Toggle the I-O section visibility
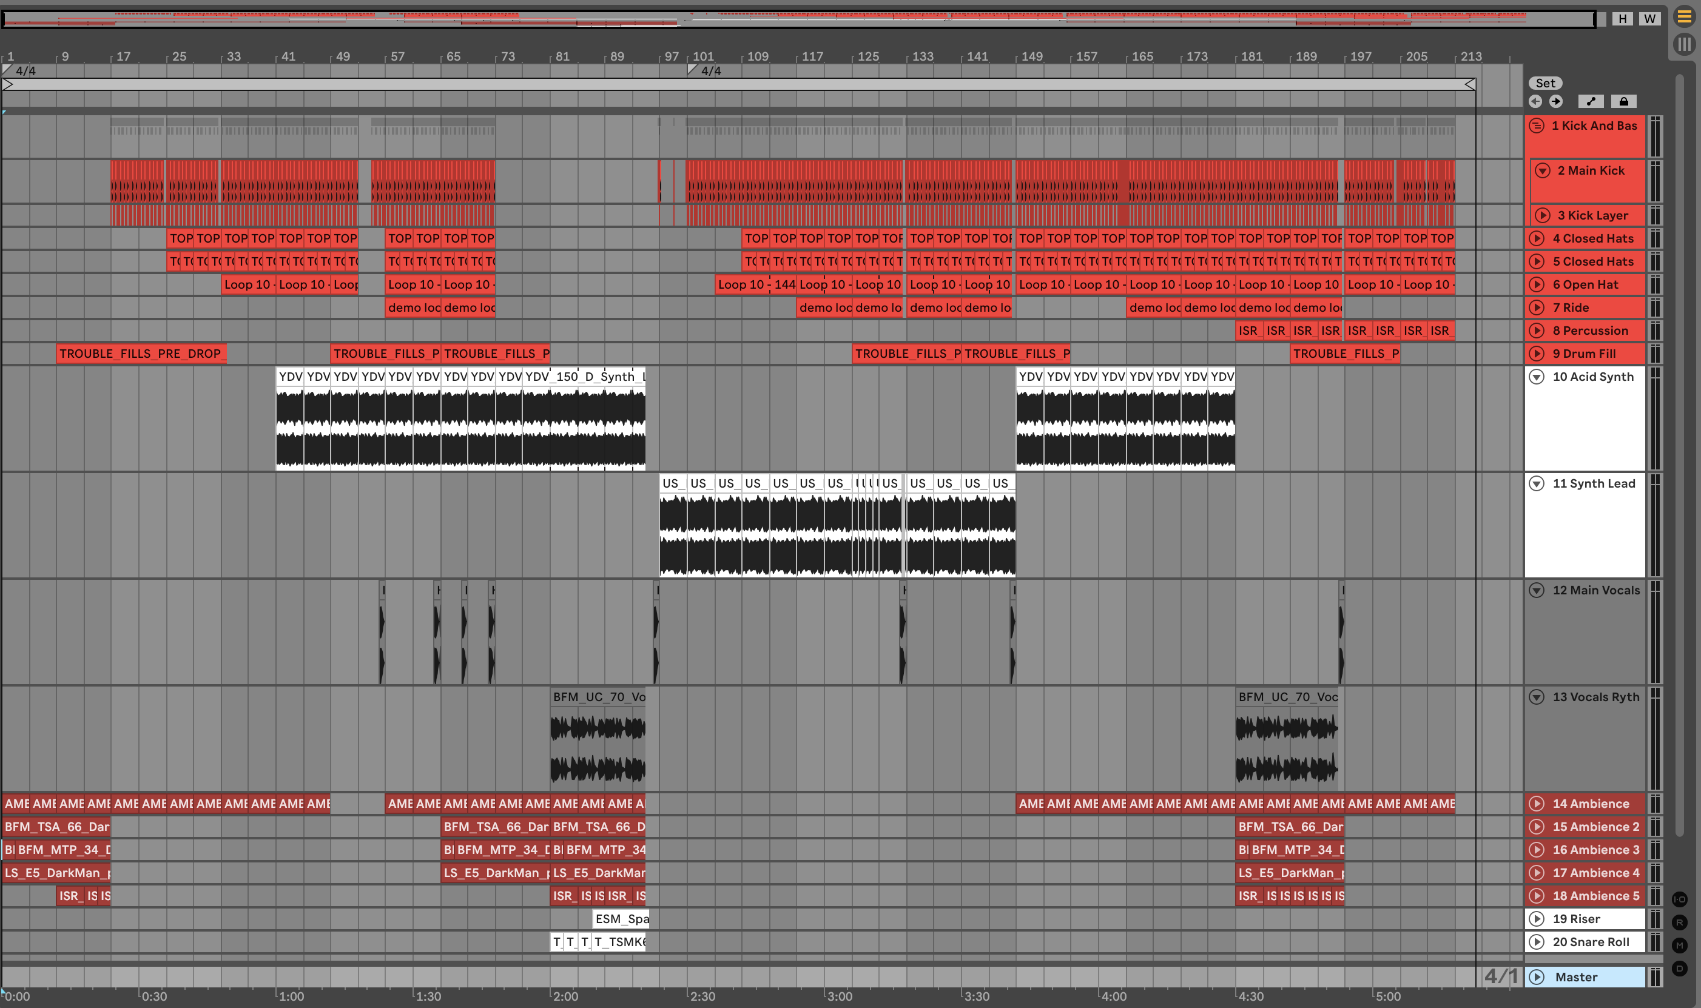 (1679, 899)
